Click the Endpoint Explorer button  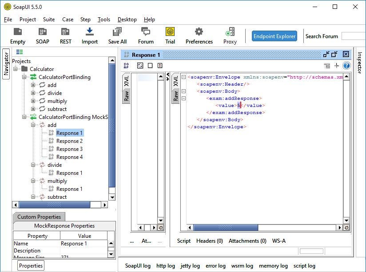(274, 36)
